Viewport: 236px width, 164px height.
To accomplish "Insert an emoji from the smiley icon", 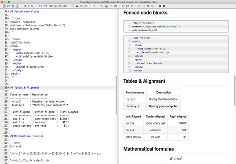I will click(123, 6).
